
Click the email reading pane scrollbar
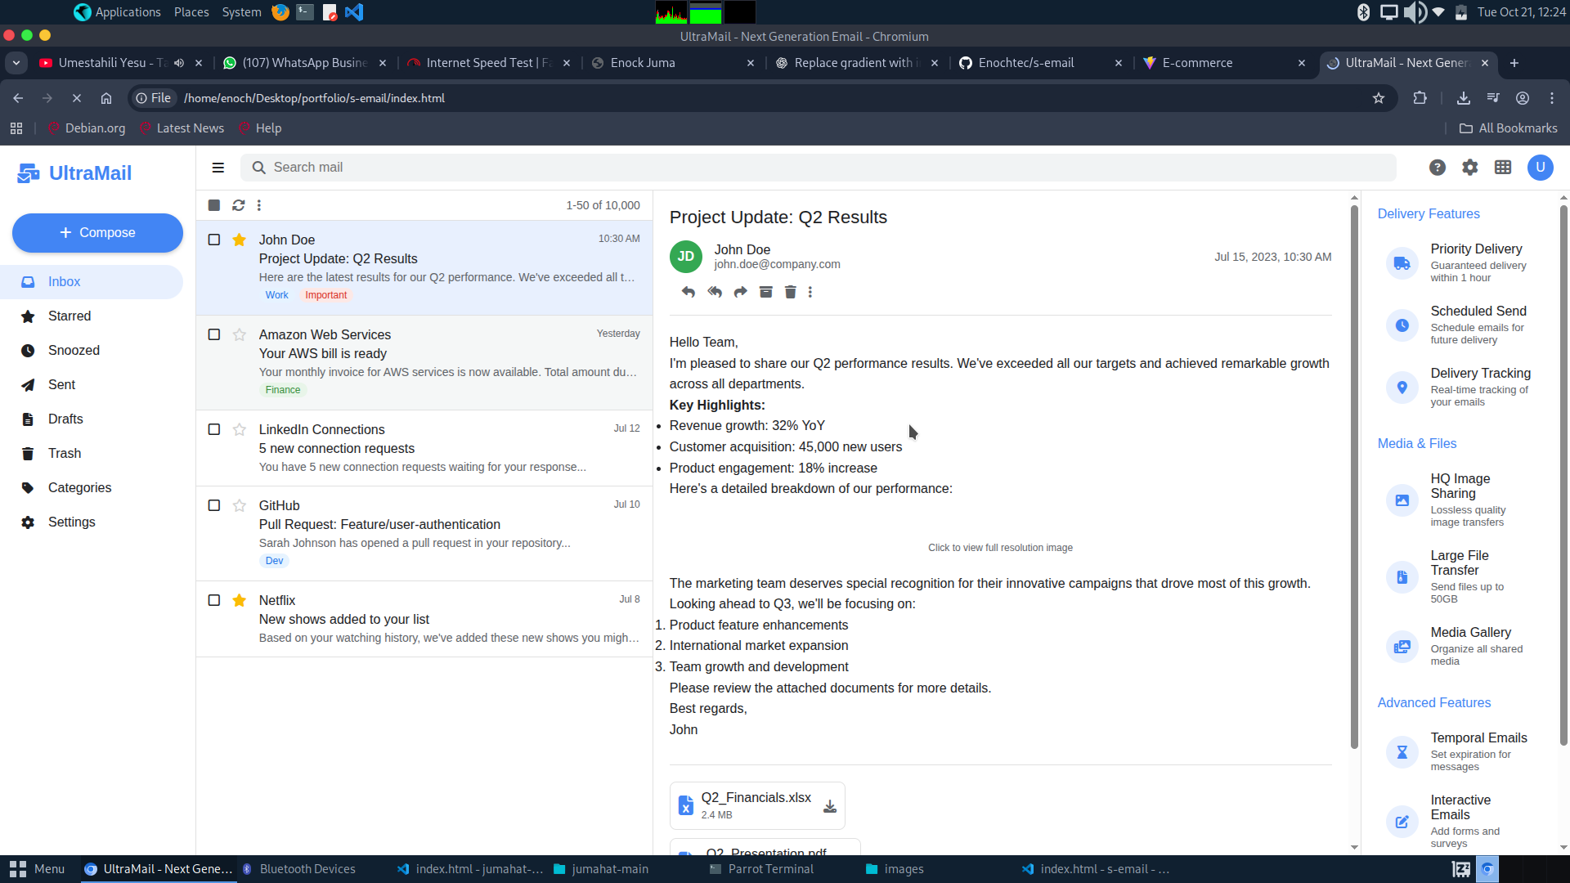pyautogui.click(x=1354, y=474)
